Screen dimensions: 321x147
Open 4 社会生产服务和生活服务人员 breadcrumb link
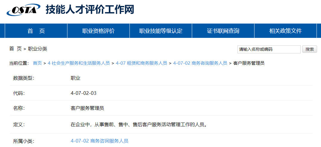[79, 63]
